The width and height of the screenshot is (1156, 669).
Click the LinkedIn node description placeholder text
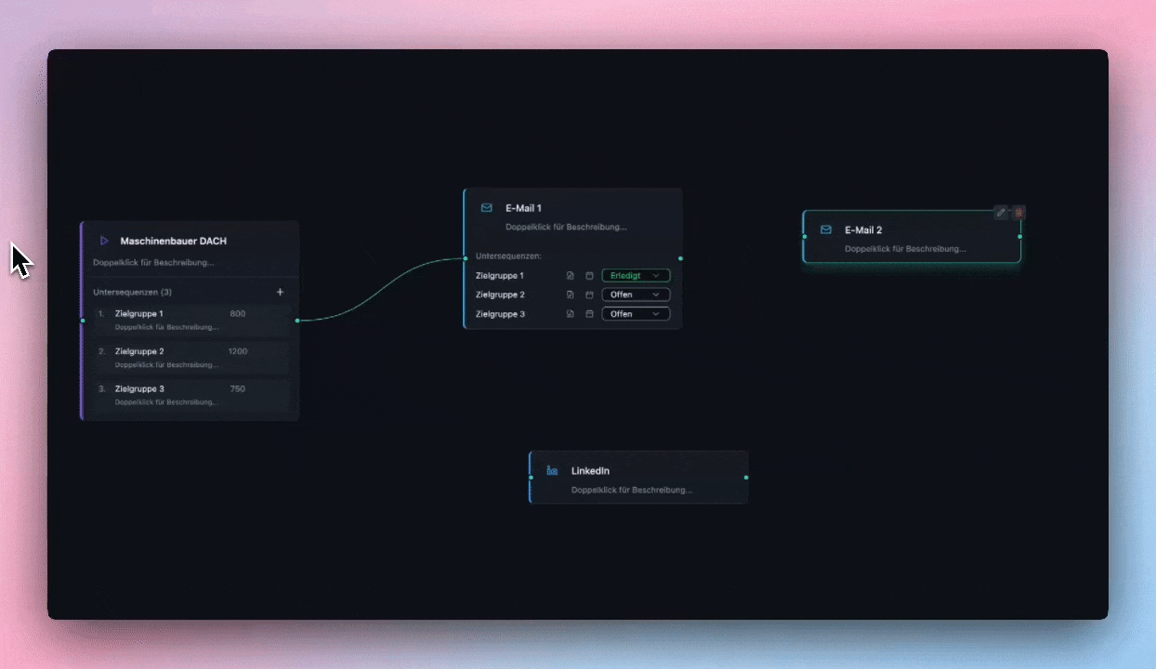pyautogui.click(x=631, y=490)
